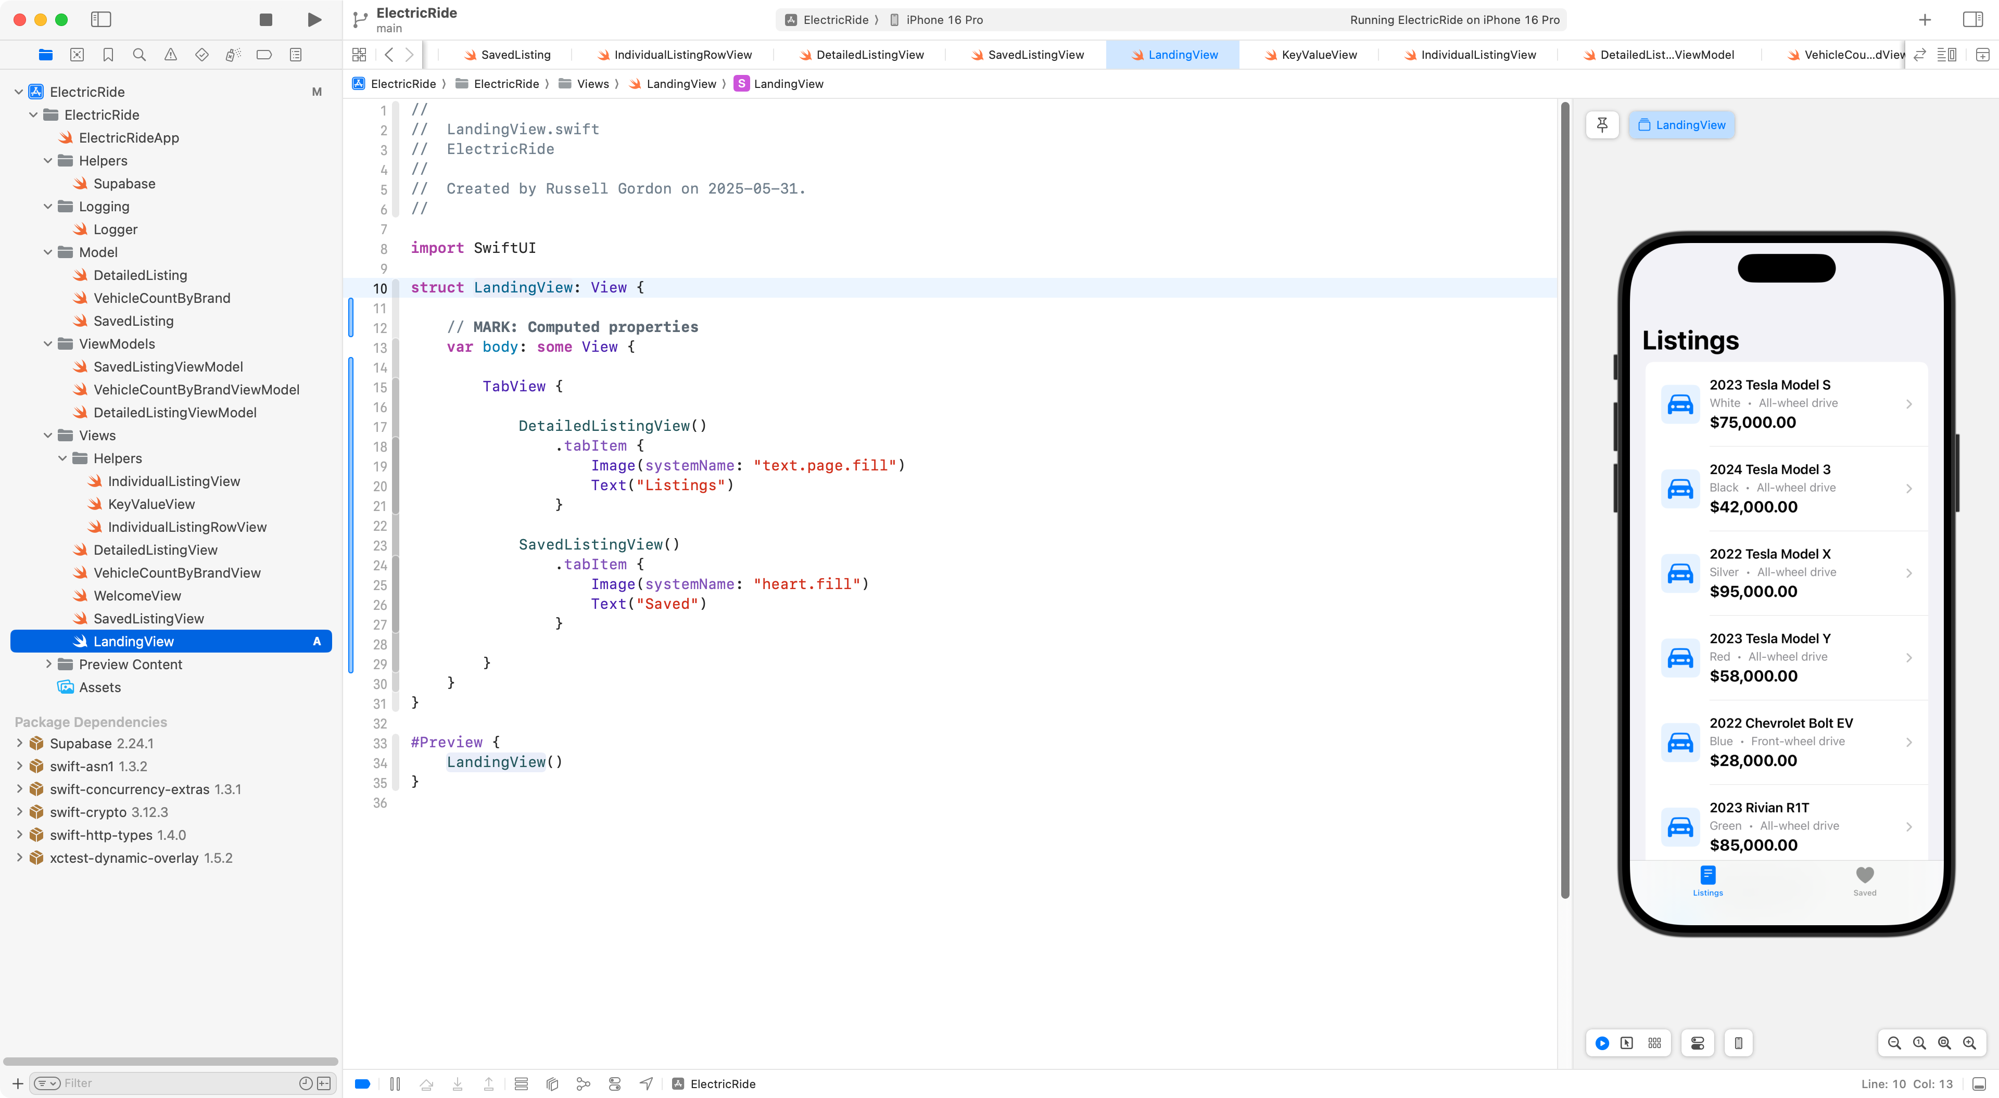Viewport: 1999px width, 1098px height.
Task: Click the pin preview icon
Action: click(1602, 125)
